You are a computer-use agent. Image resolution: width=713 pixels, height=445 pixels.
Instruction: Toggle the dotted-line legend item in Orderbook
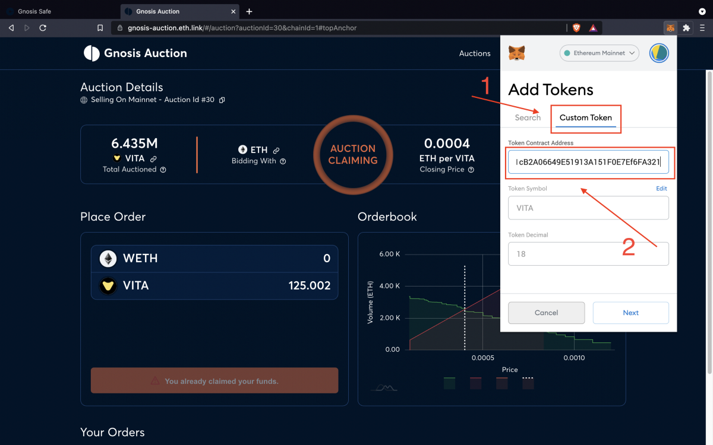(528, 383)
